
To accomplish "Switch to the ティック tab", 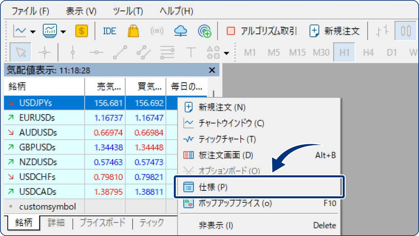I will pyautogui.click(x=152, y=223).
